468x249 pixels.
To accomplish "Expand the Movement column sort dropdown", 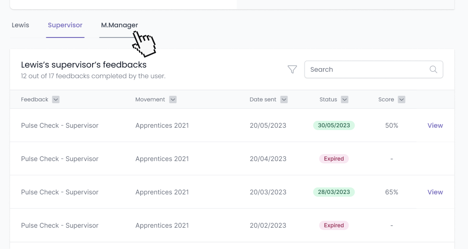I will click(x=173, y=100).
